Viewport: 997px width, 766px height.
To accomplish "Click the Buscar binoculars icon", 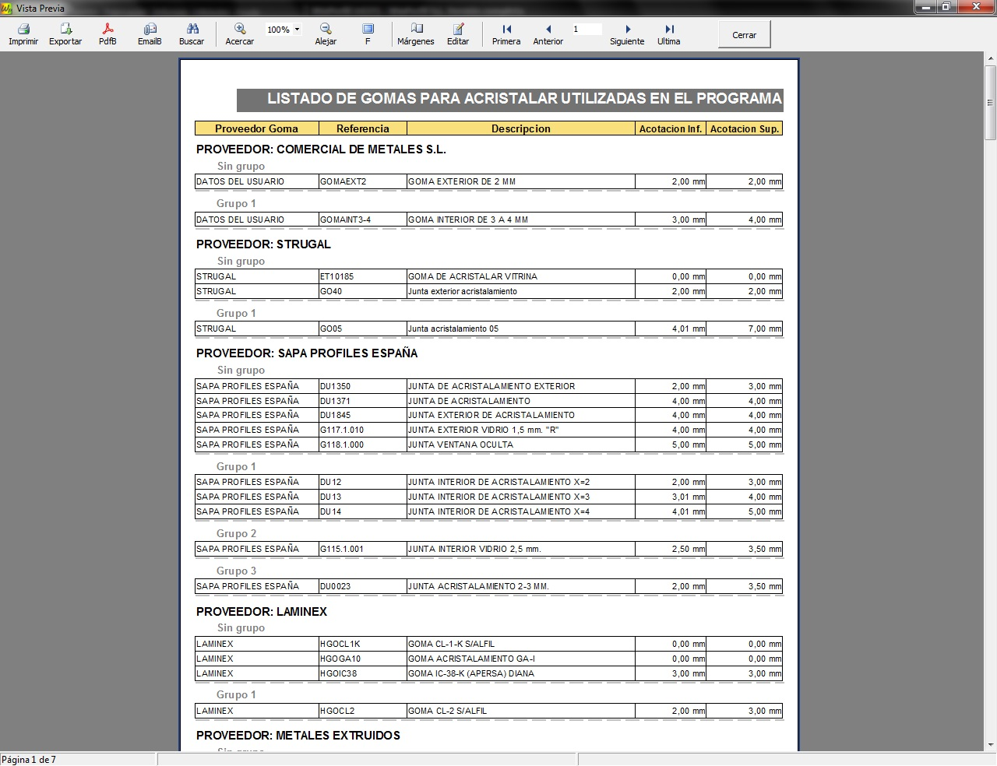I will pyautogui.click(x=192, y=29).
